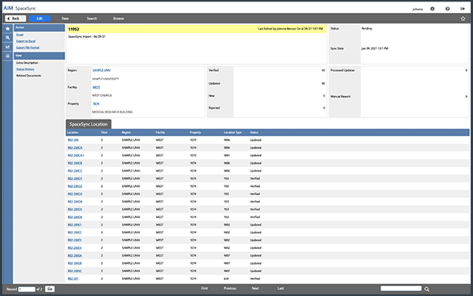Image resolution: width=473 pixels, height=296 pixels.
Task: Open location R02-200D4 link
Action: click(75, 202)
